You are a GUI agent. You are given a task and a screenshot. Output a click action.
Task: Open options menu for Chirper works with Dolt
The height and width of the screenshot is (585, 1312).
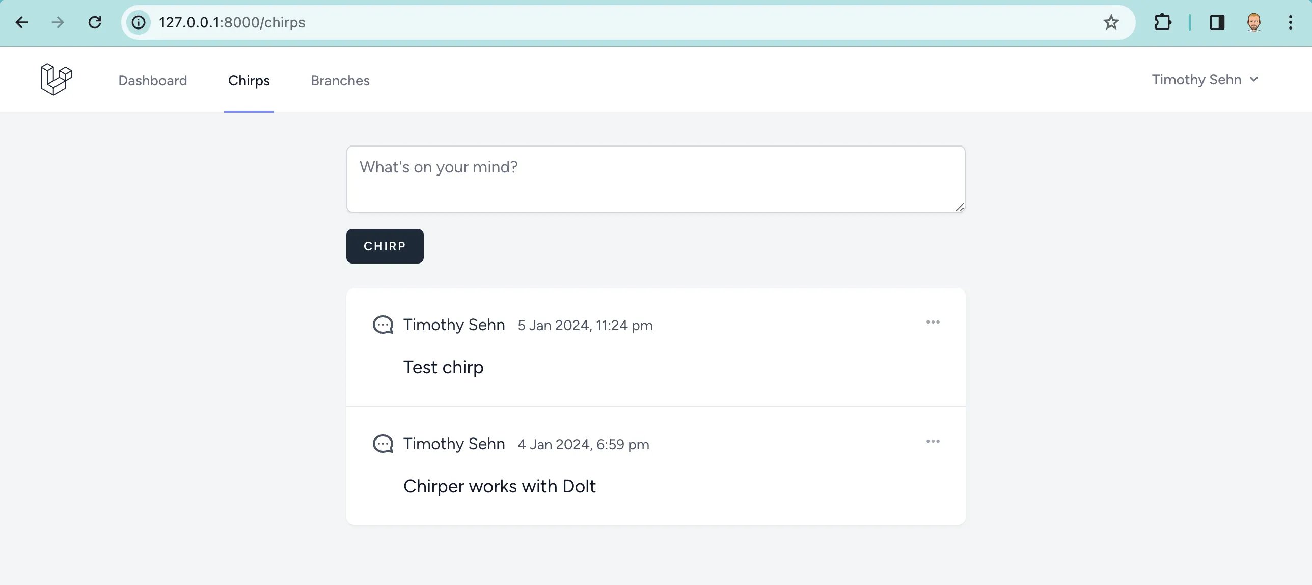point(933,441)
